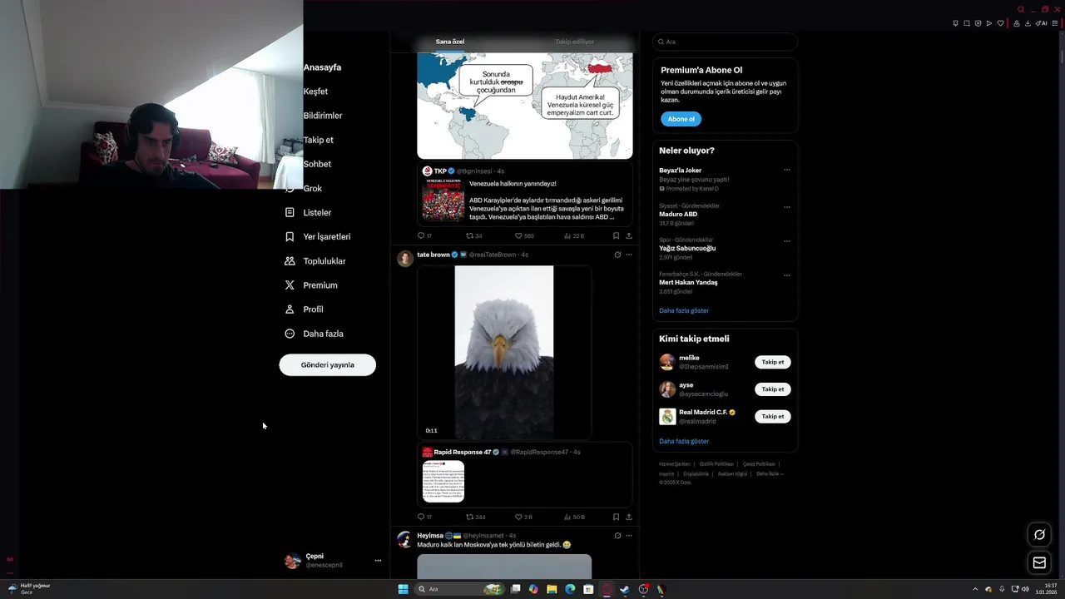This screenshot has height=599, width=1065.
Task: Follow ayse with Takip et button
Action: point(773,389)
